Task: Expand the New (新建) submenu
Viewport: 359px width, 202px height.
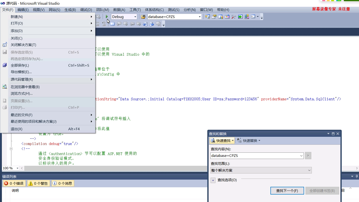Action: [52, 17]
